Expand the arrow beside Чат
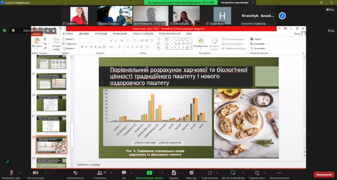Image resolution: width=337 pixels, height=180 pixels. (131, 172)
